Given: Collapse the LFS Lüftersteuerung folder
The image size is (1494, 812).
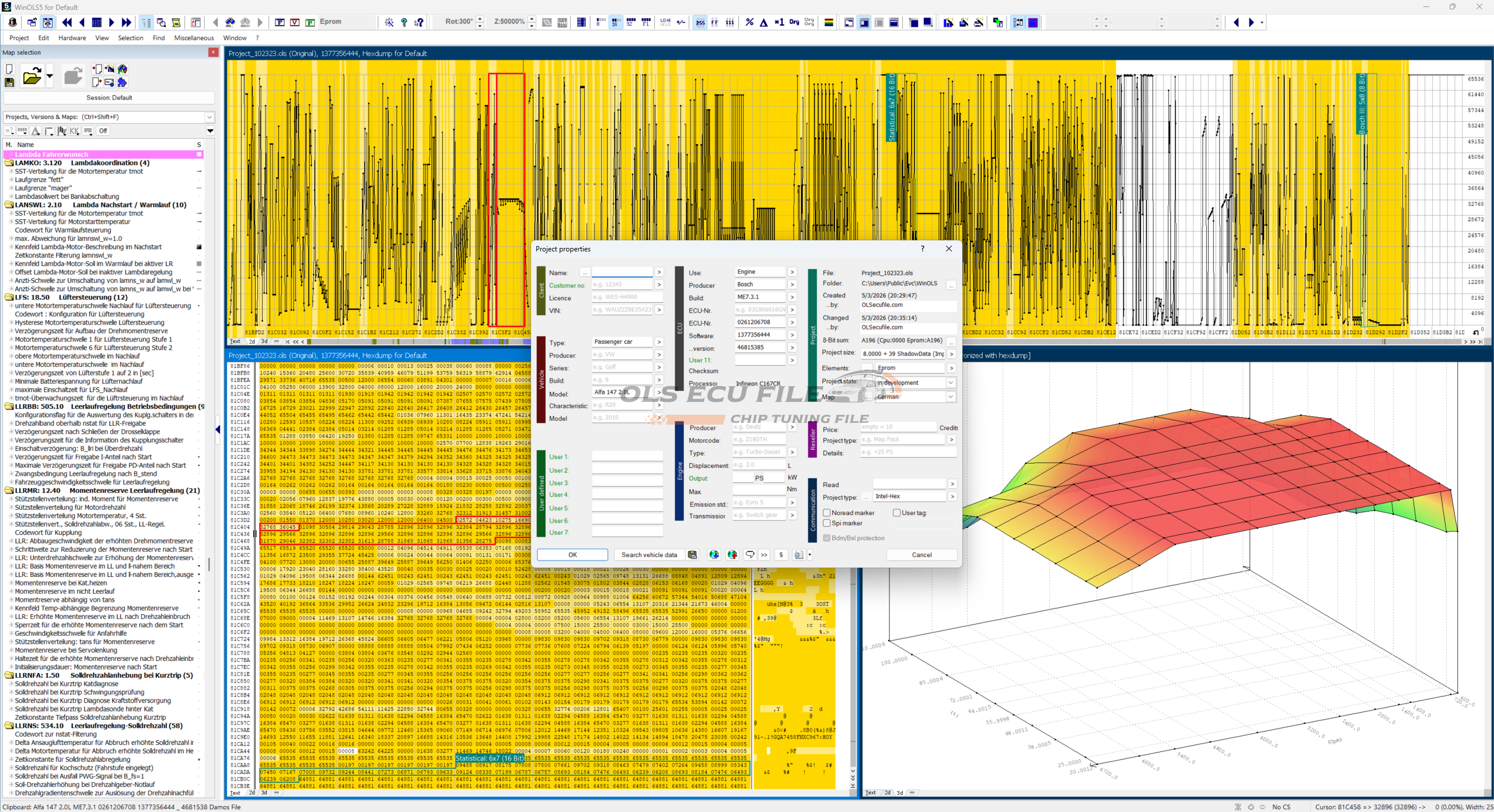Looking at the screenshot, I should click(9, 297).
